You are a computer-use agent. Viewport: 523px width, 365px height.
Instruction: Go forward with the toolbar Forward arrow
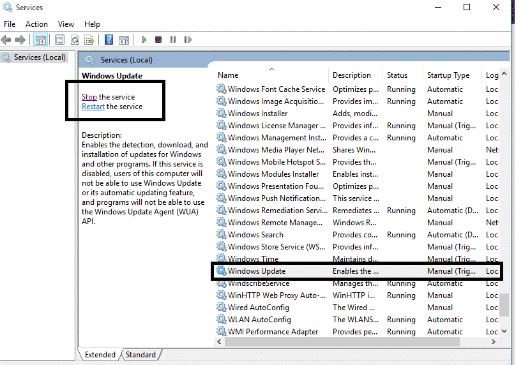tap(20, 40)
